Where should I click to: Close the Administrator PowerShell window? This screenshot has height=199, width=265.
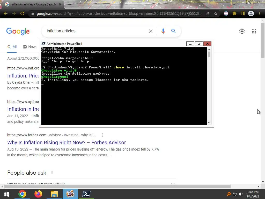coord(207,44)
